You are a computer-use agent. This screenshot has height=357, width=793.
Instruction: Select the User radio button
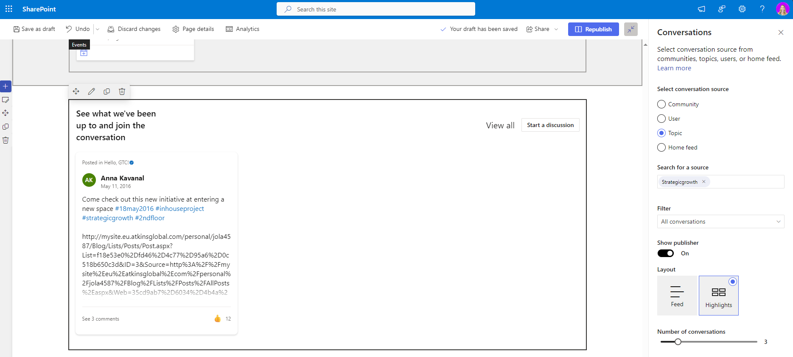coord(661,119)
